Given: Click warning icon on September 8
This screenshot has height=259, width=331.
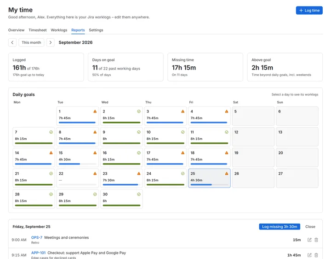Looking at the screenshot, I should pyautogui.click(x=95, y=132).
